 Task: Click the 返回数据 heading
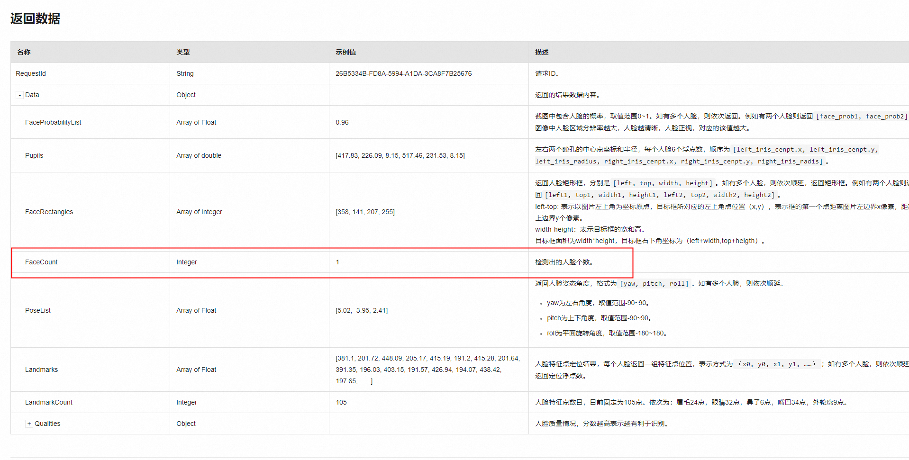tap(35, 18)
